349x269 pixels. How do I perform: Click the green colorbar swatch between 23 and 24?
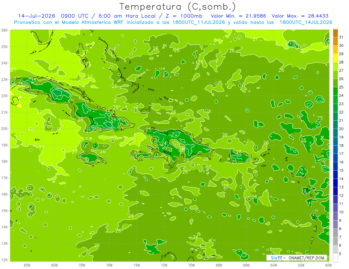tap(335, 100)
